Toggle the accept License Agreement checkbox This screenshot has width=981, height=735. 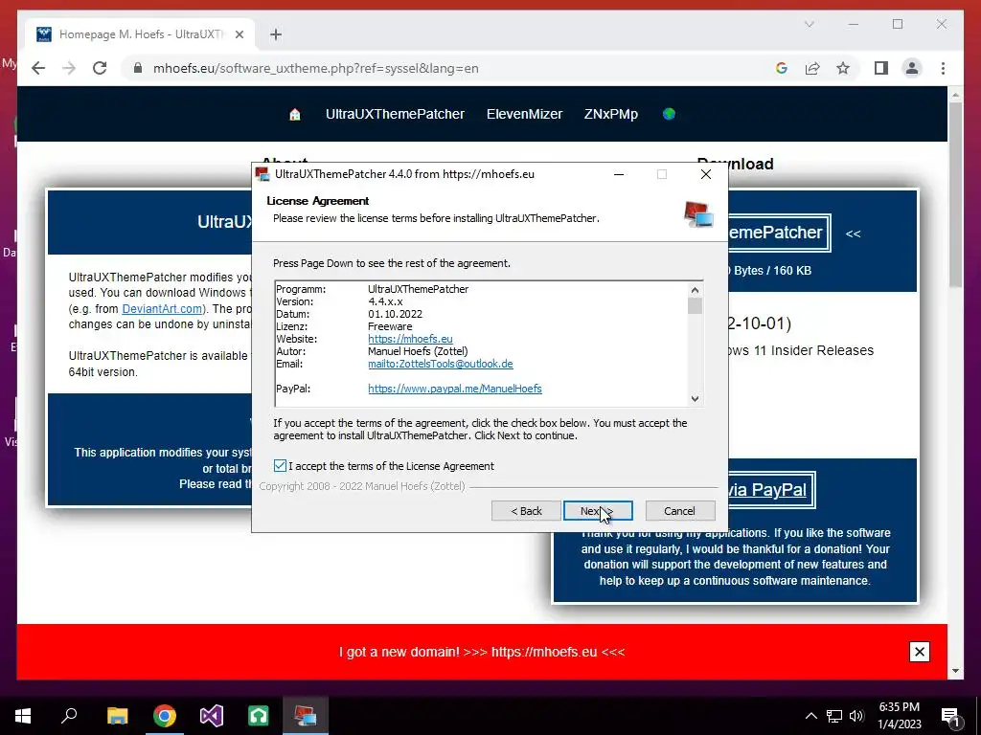pyautogui.click(x=281, y=466)
